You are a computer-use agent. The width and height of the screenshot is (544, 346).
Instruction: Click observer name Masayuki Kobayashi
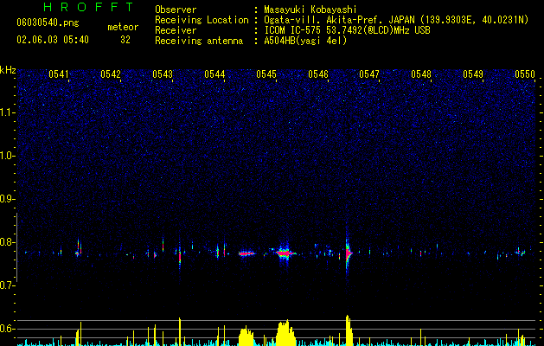tap(310, 10)
